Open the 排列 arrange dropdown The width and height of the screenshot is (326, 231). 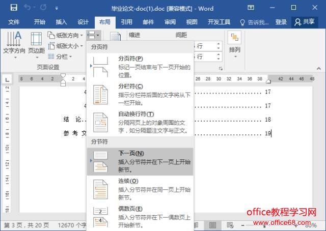pos(234,44)
